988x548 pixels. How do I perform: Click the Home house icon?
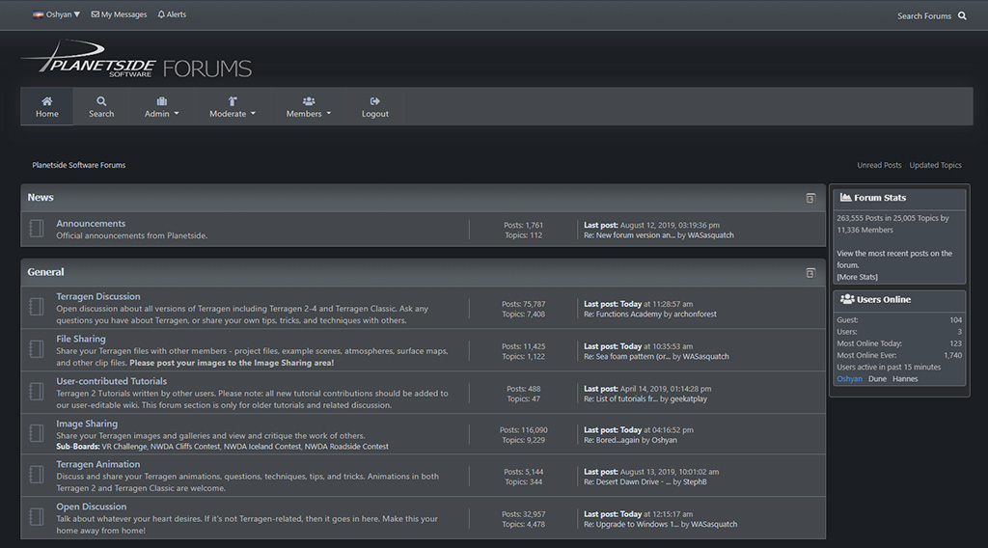pos(47,100)
